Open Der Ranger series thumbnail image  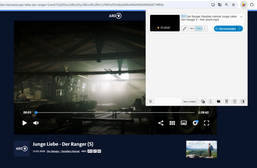(x=202, y=149)
